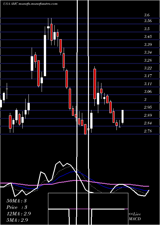Click the '12MA : 2.9' legend text
The width and height of the screenshot is (160, 225).
tap(19, 213)
